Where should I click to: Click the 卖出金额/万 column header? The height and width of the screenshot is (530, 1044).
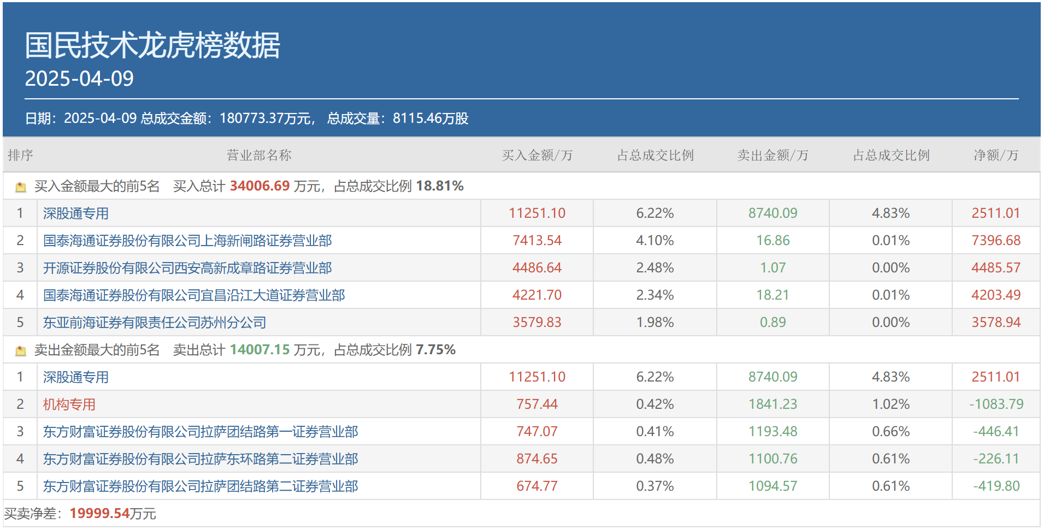[772, 156]
